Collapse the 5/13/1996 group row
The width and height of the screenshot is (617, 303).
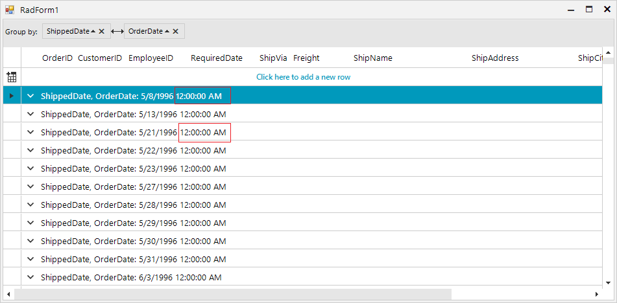point(30,114)
